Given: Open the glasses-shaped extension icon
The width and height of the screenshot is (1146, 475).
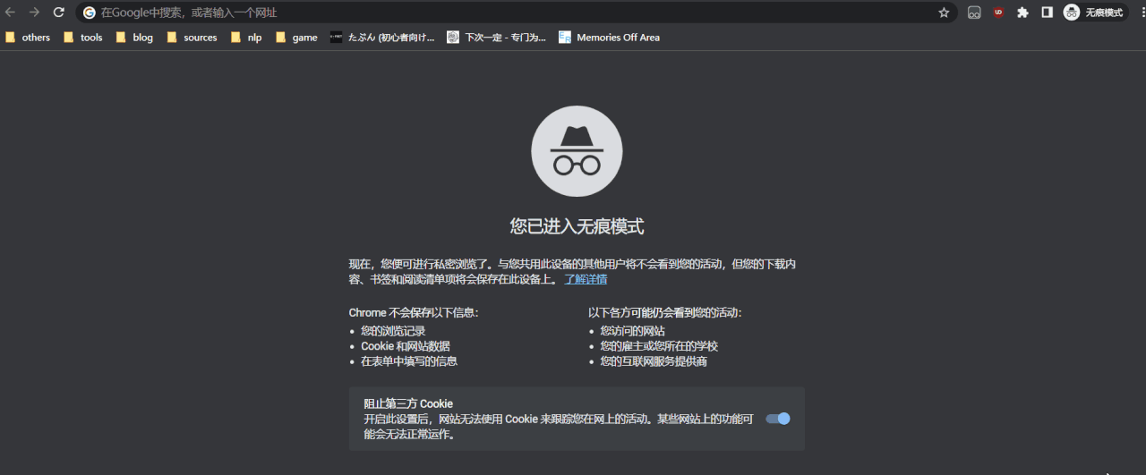Looking at the screenshot, I should click(x=974, y=13).
